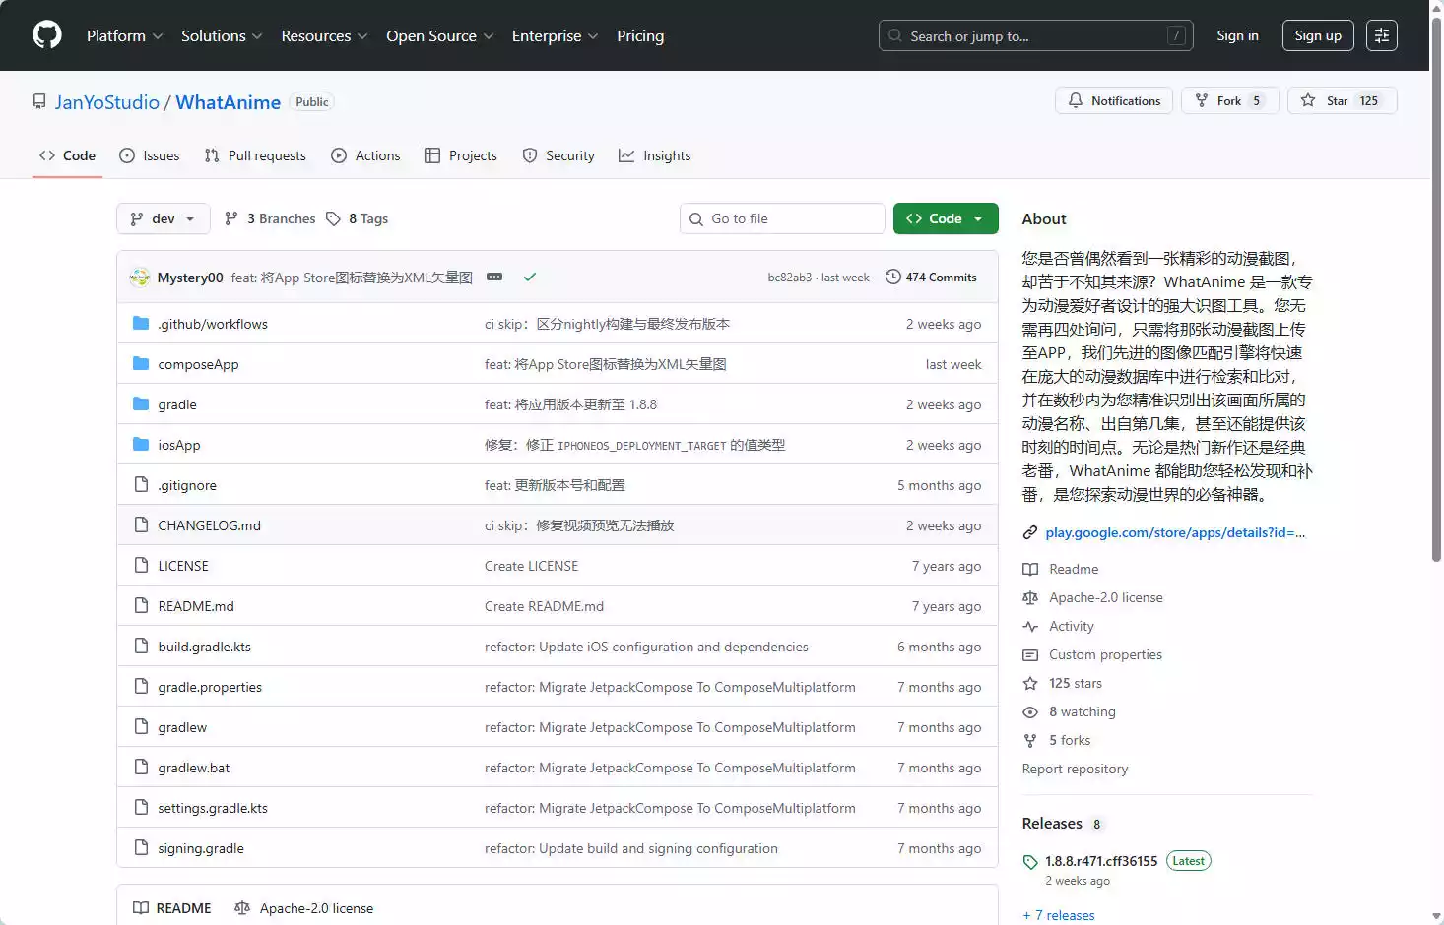
Task: Switch to the Security tab
Action: tap(558, 155)
